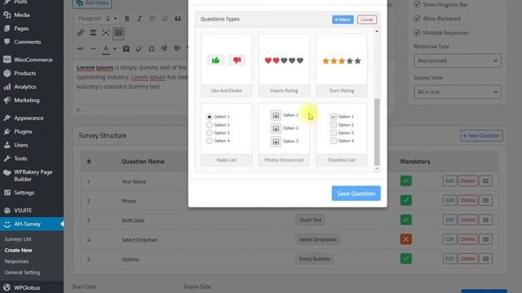Select the Hearts Rating question type
522x293 pixels.
click(x=284, y=65)
